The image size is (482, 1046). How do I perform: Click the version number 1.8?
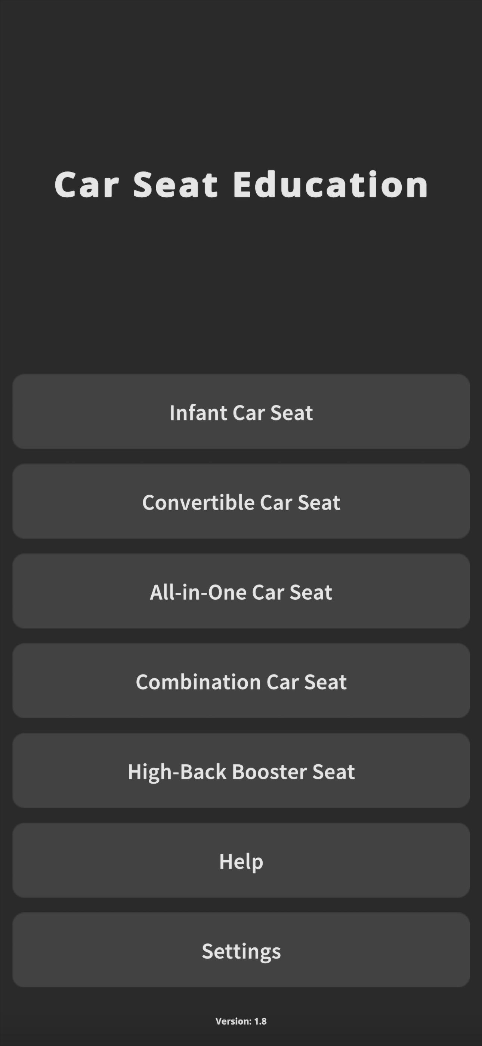click(x=260, y=1021)
